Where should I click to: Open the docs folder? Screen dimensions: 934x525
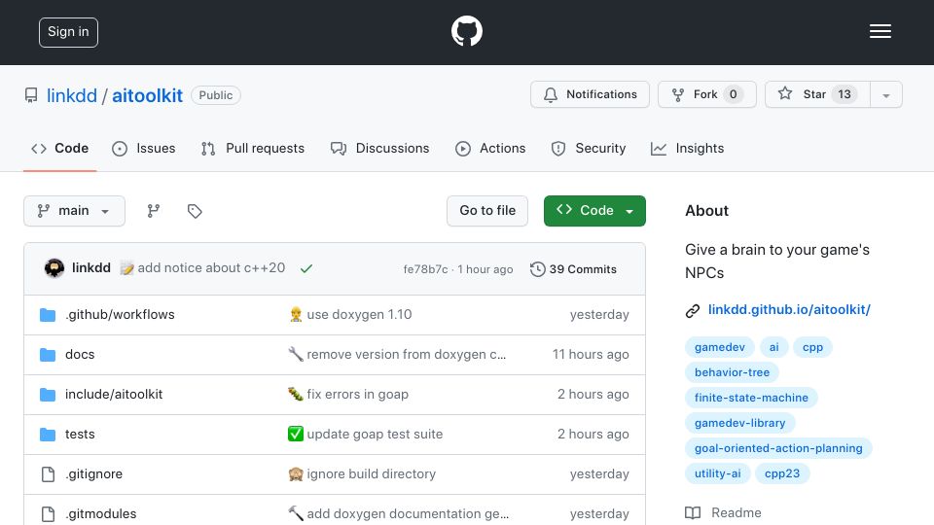(80, 354)
